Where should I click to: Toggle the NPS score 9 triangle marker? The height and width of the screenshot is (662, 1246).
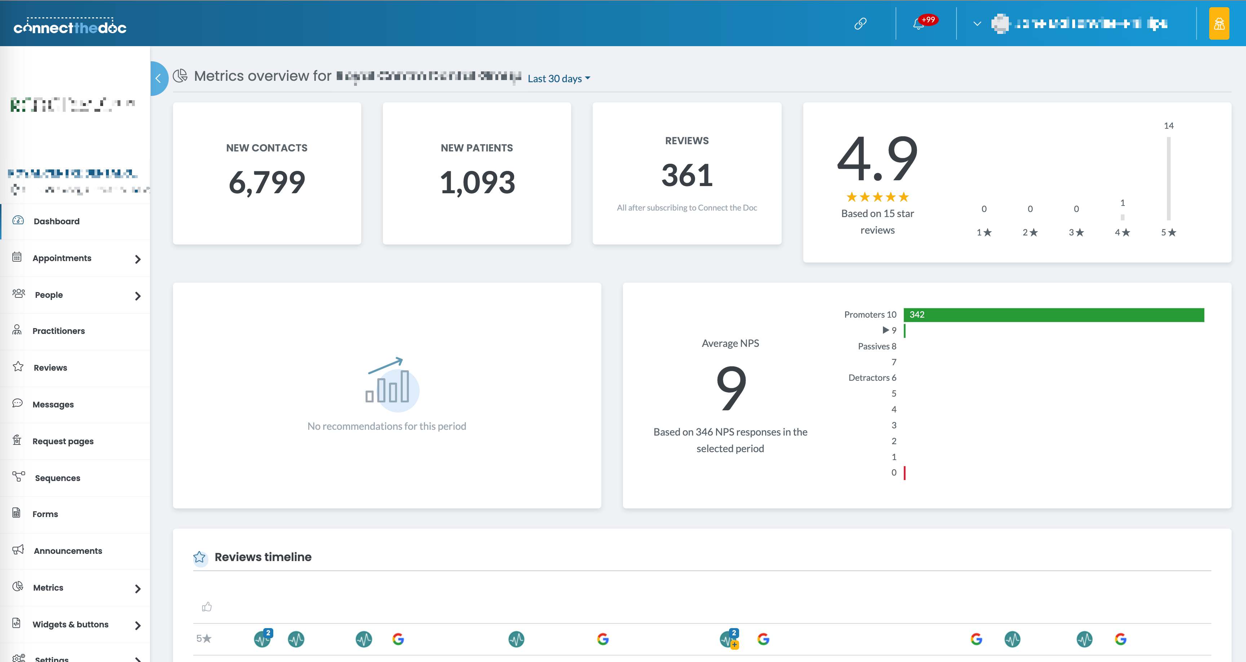[885, 330]
